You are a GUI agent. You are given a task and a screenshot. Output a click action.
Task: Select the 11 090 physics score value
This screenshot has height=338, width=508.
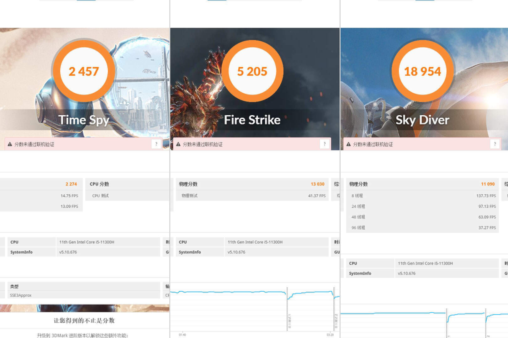click(488, 184)
